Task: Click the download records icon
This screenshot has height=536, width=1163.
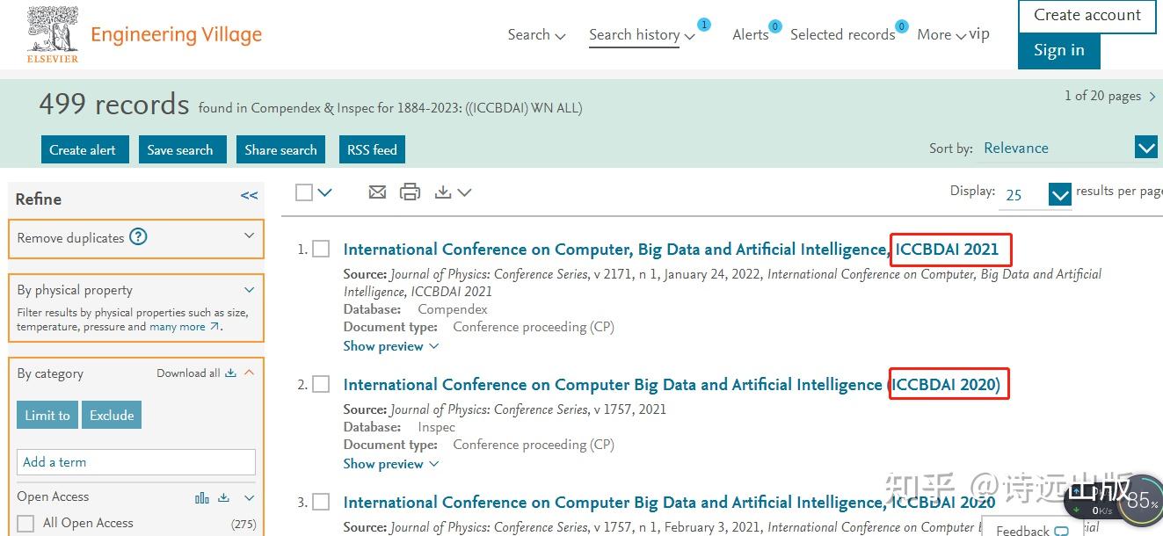Action: (444, 192)
